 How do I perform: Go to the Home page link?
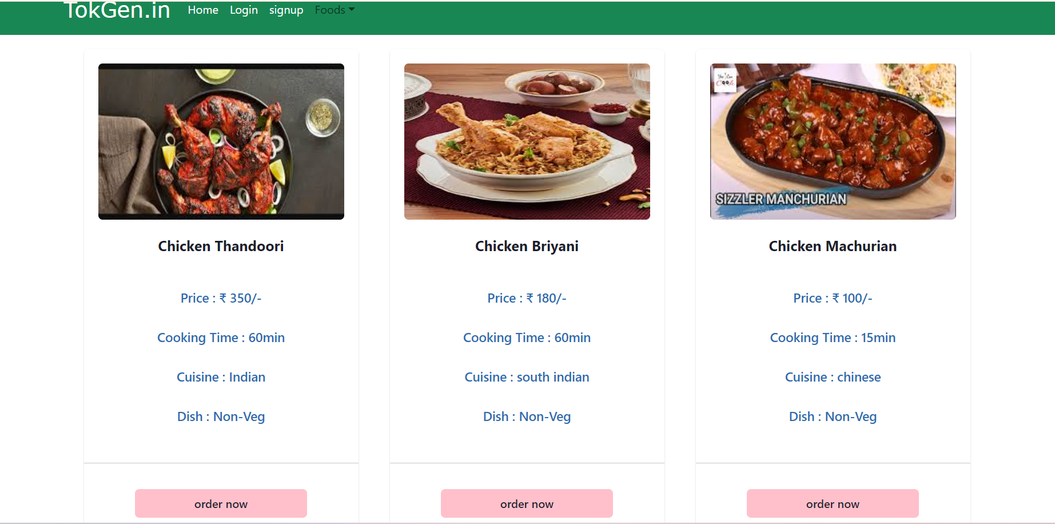tap(203, 10)
